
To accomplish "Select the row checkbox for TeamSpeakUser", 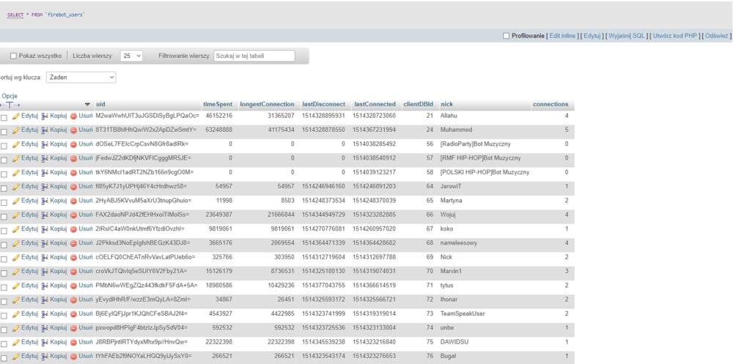I will pos(4,316).
